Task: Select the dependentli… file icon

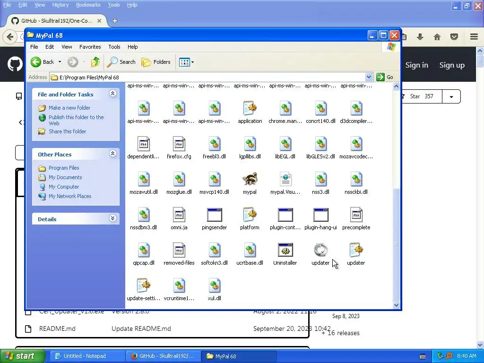Action: [x=144, y=144]
